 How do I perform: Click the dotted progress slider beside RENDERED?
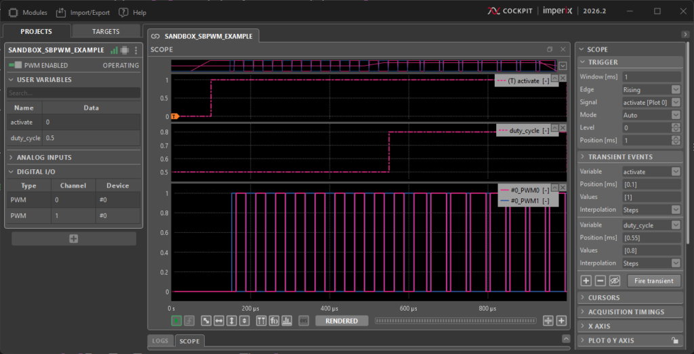(x=455, y=321)
